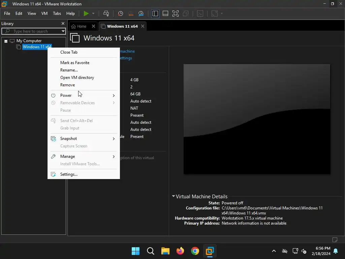Viewport: 345px width, 259px height.
Task: Open the Tabs menu
Action: [x=57, y=13]
